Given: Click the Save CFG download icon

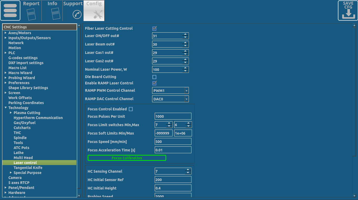Looking at the screenshot, I should [348, 11].
